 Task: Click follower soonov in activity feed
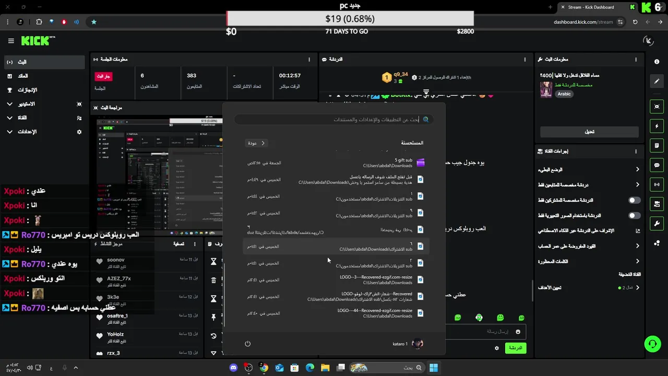[116, 260]
